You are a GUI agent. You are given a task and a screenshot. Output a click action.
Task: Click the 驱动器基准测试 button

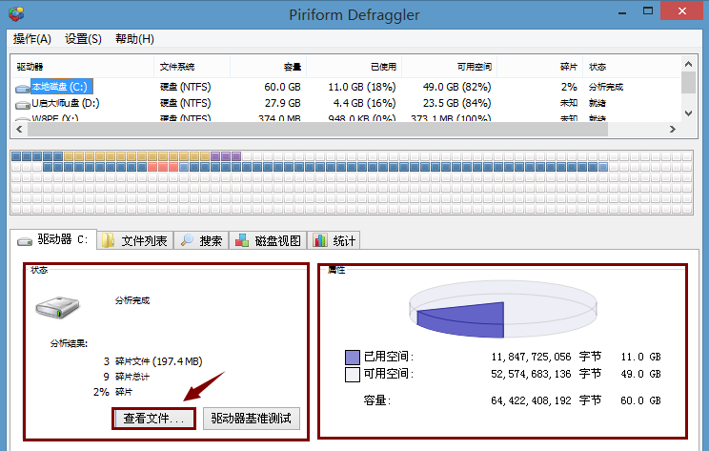pos(252,419)
